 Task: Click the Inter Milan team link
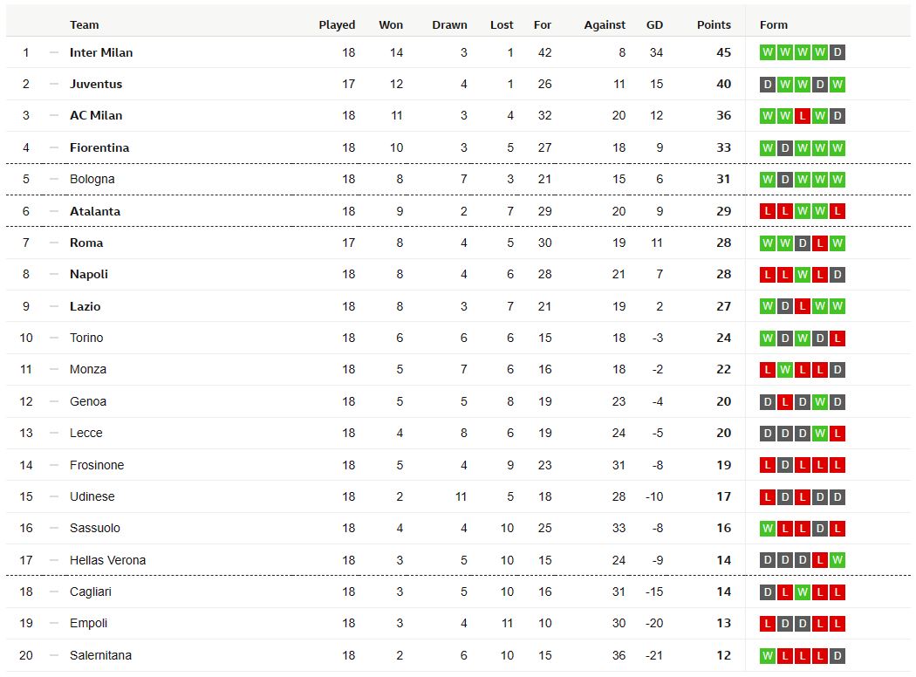(x=101, y=52)
